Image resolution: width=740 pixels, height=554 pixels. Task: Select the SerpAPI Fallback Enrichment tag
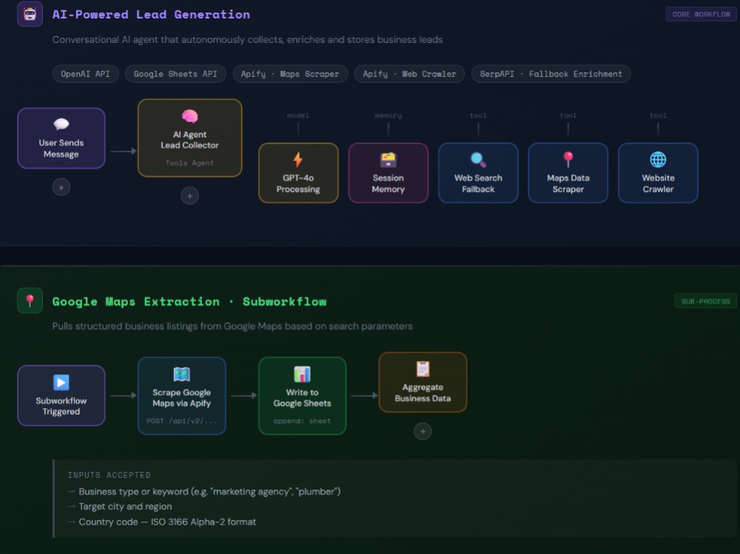click(x=551, y=74)
